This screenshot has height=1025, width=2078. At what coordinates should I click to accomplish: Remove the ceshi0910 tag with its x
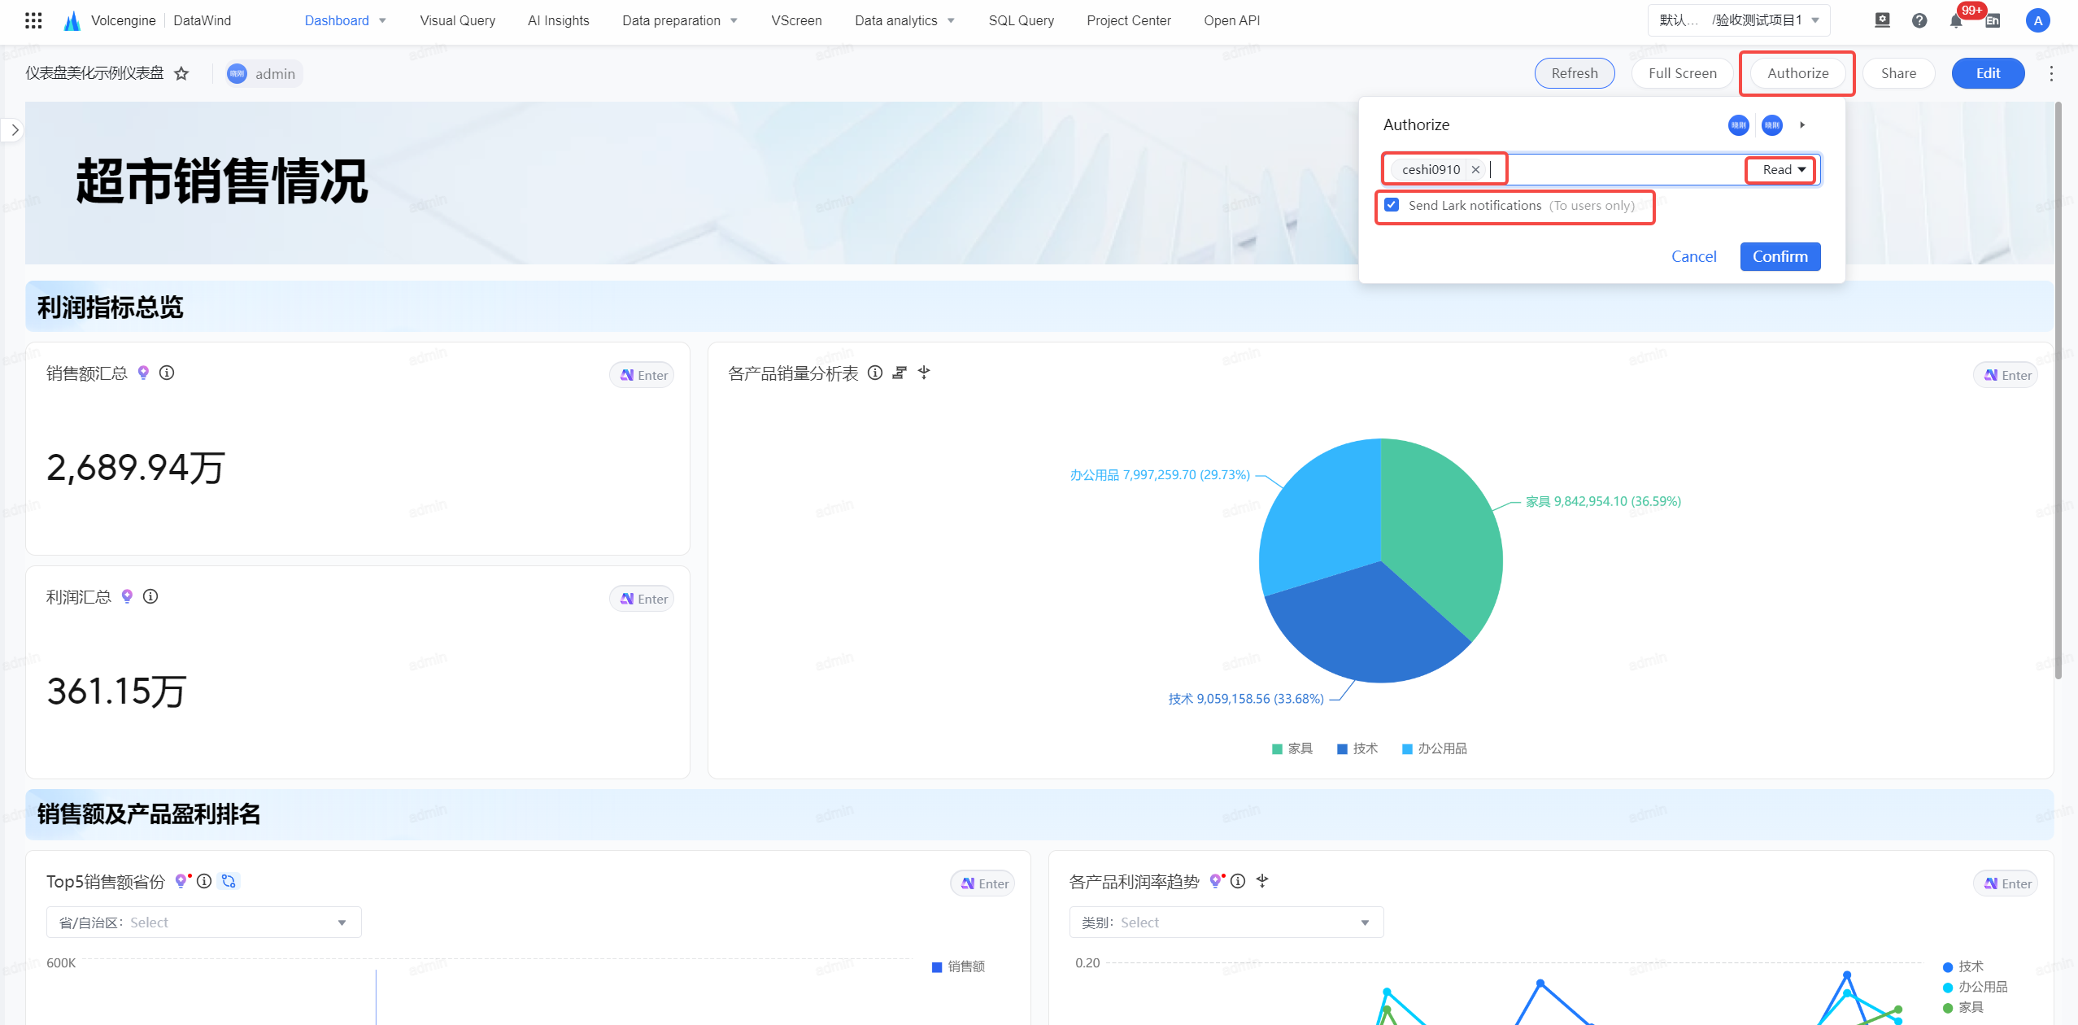coord(1475,169)
